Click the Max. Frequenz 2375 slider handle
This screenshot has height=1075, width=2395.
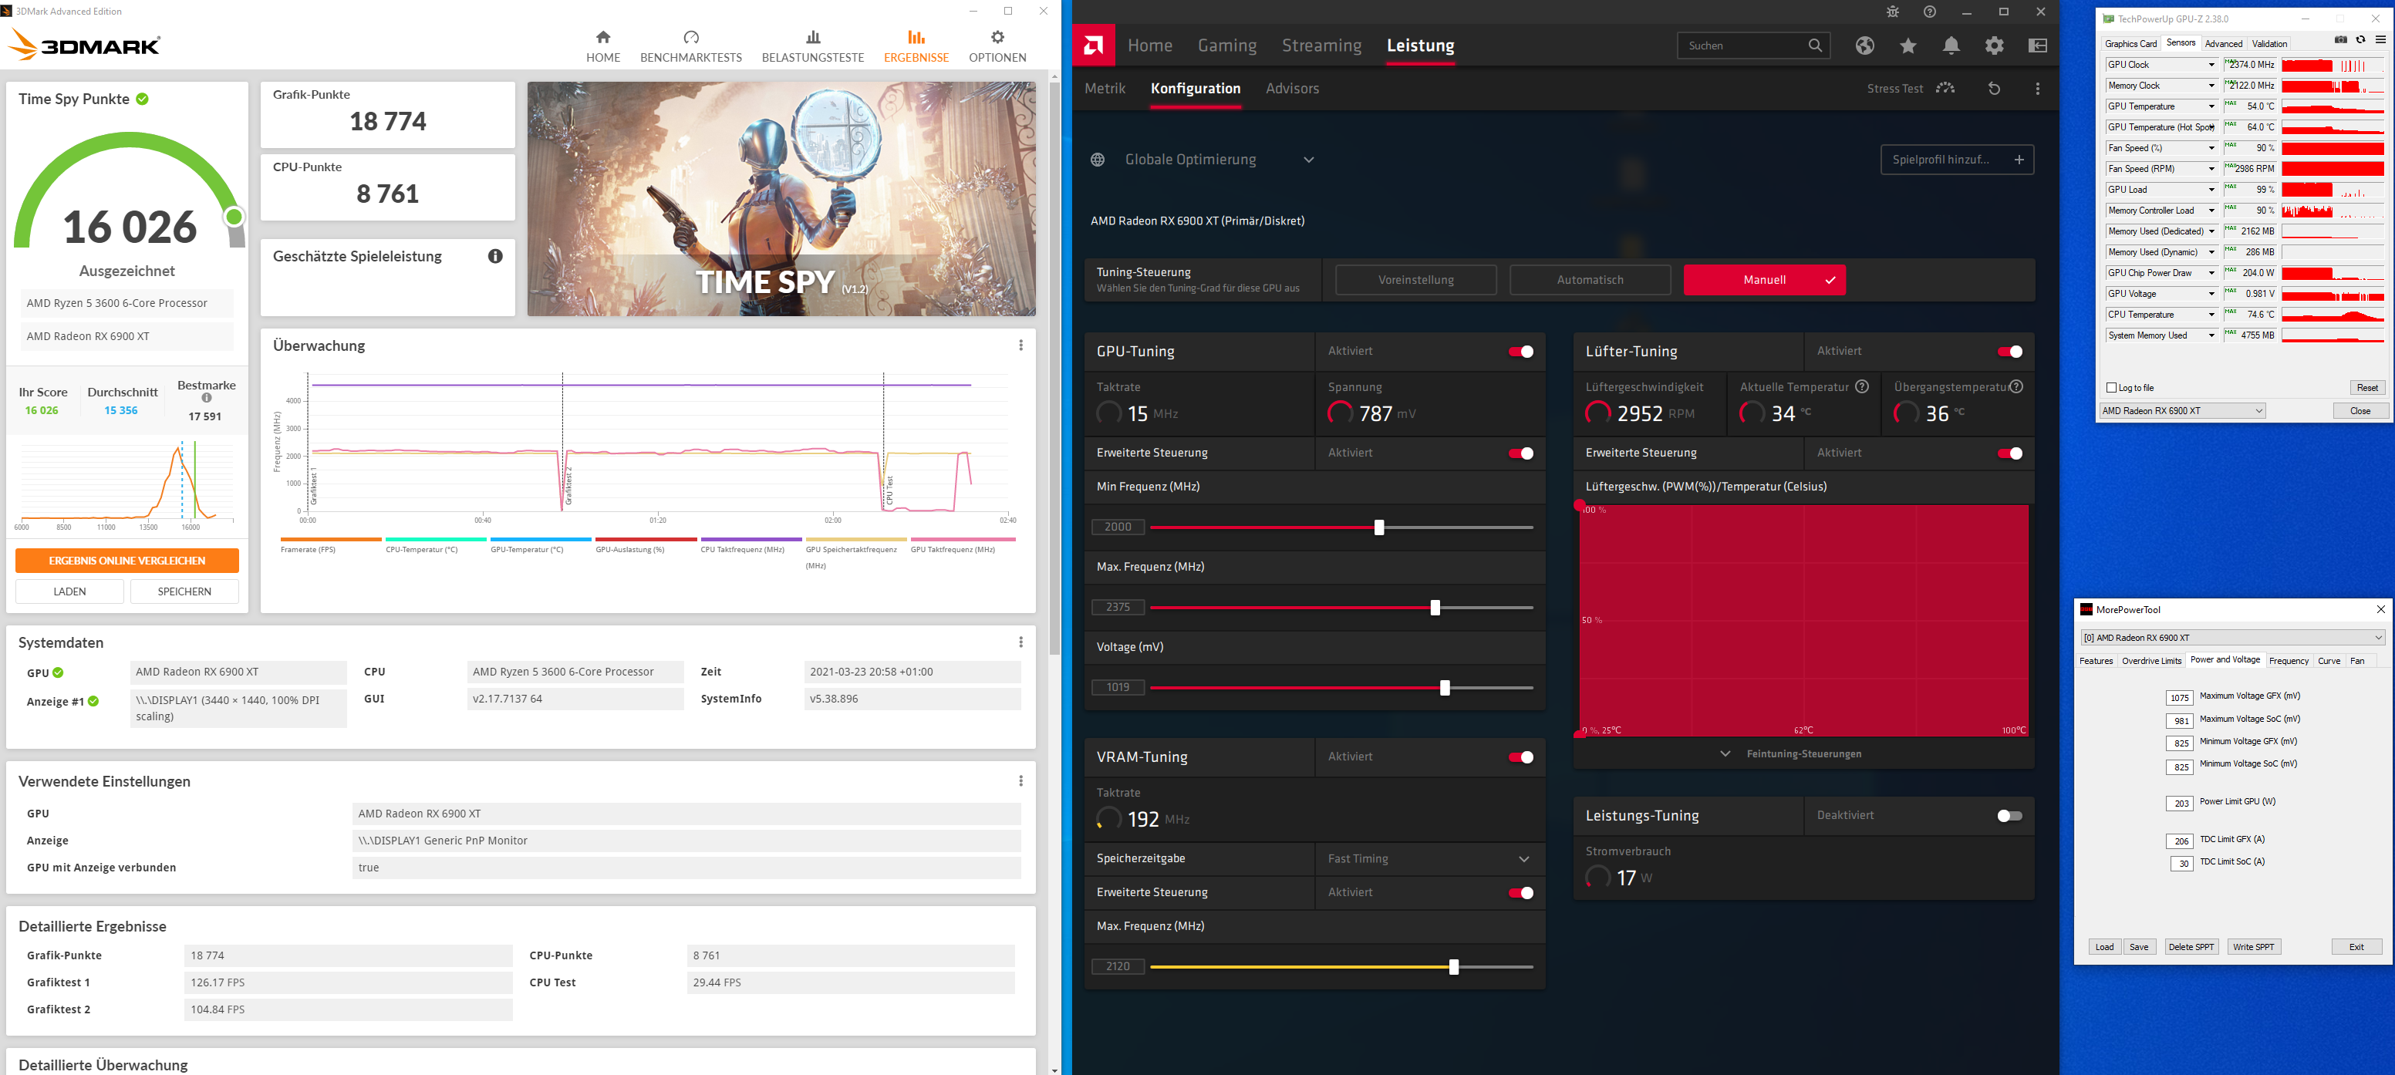pos(1435,608)
